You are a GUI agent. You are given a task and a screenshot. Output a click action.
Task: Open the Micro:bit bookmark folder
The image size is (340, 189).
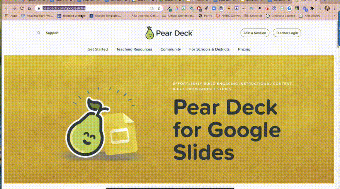253,15
